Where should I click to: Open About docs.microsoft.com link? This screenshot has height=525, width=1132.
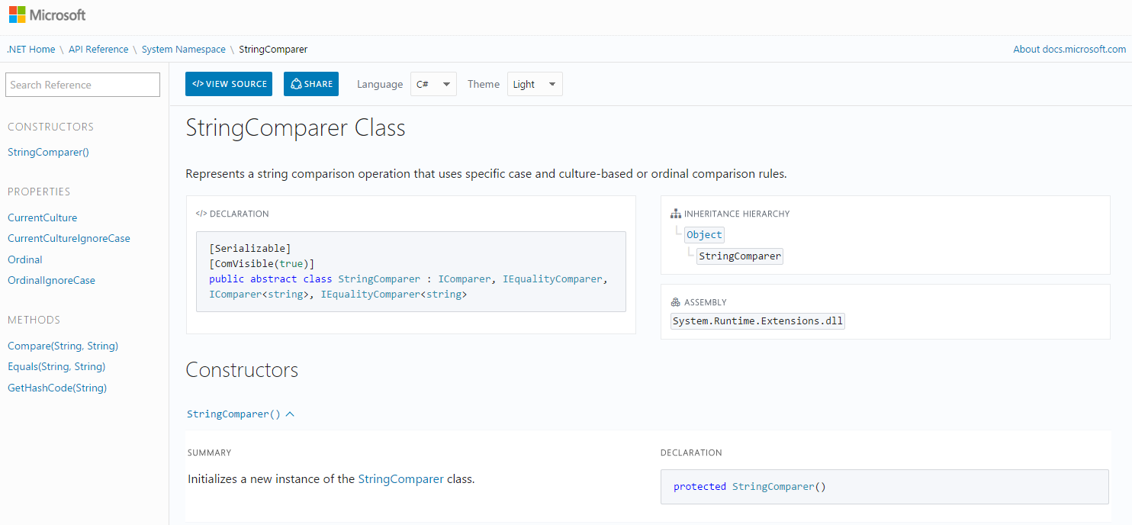point(1069,49)
